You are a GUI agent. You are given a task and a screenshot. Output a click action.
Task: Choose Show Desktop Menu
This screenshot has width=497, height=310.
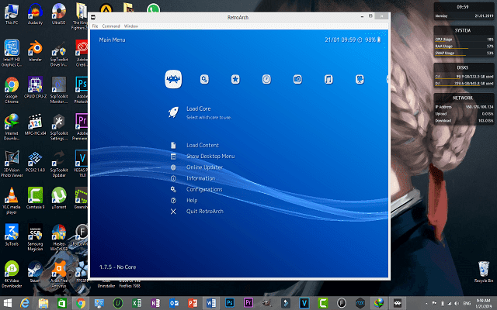tap(210, 157)
